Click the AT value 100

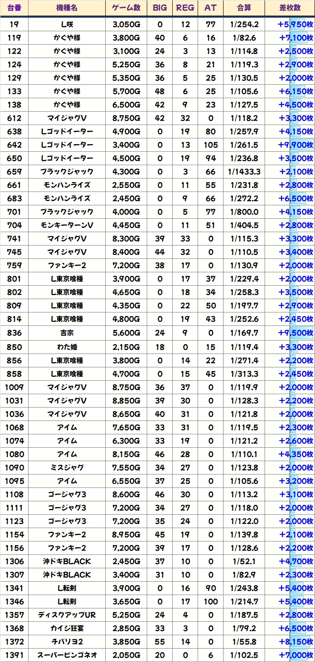[x=211, y=602]
